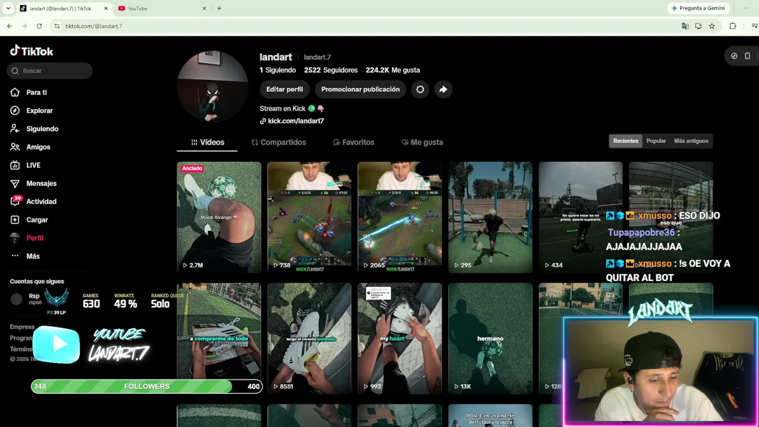Sort videos by Recientes
Image resolution: width=759 pixels, height=427 pixels.
[626, 141]
